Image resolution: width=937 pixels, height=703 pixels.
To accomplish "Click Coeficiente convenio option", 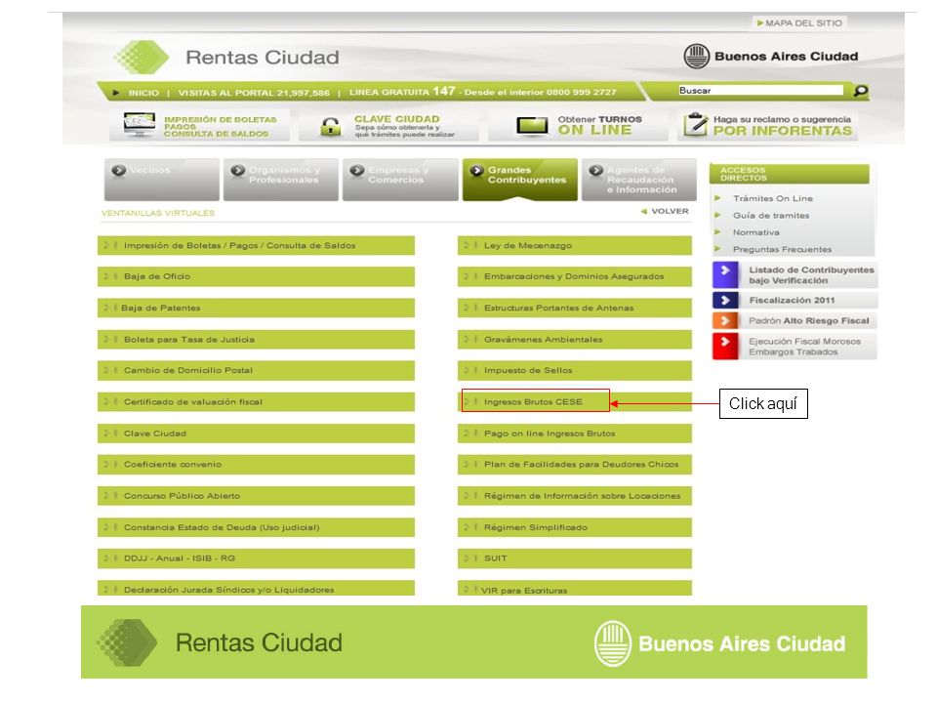I will click(256, 465).
